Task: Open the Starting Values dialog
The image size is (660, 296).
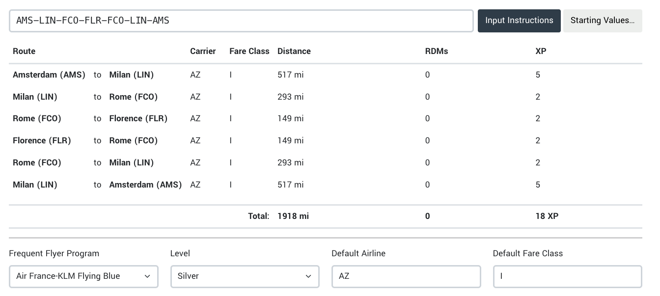Action: pos(602,21)
